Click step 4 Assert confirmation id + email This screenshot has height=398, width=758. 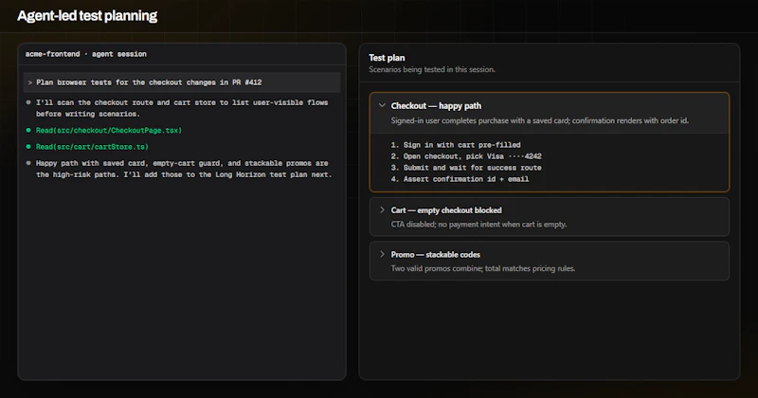pyautogui.click(x=460, y=179)
